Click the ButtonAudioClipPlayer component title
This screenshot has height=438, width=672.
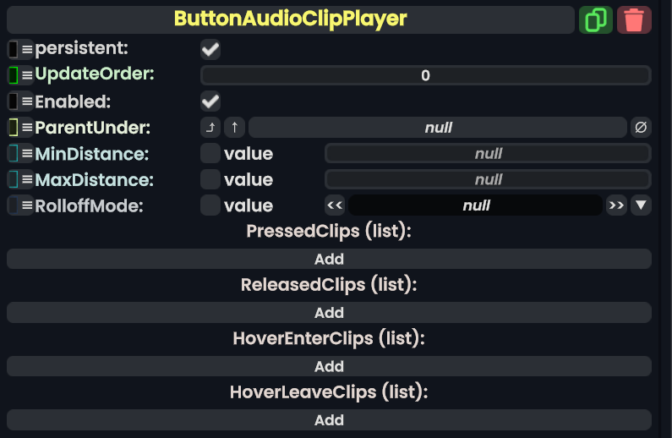click(x=290, y=19)
